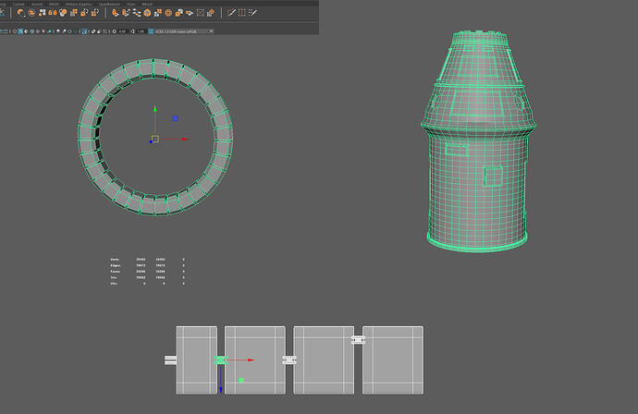This screenshot has width=638, height=414.
Task: Click the yellow center handle of ring manipulator
Action: coord(154,140)
